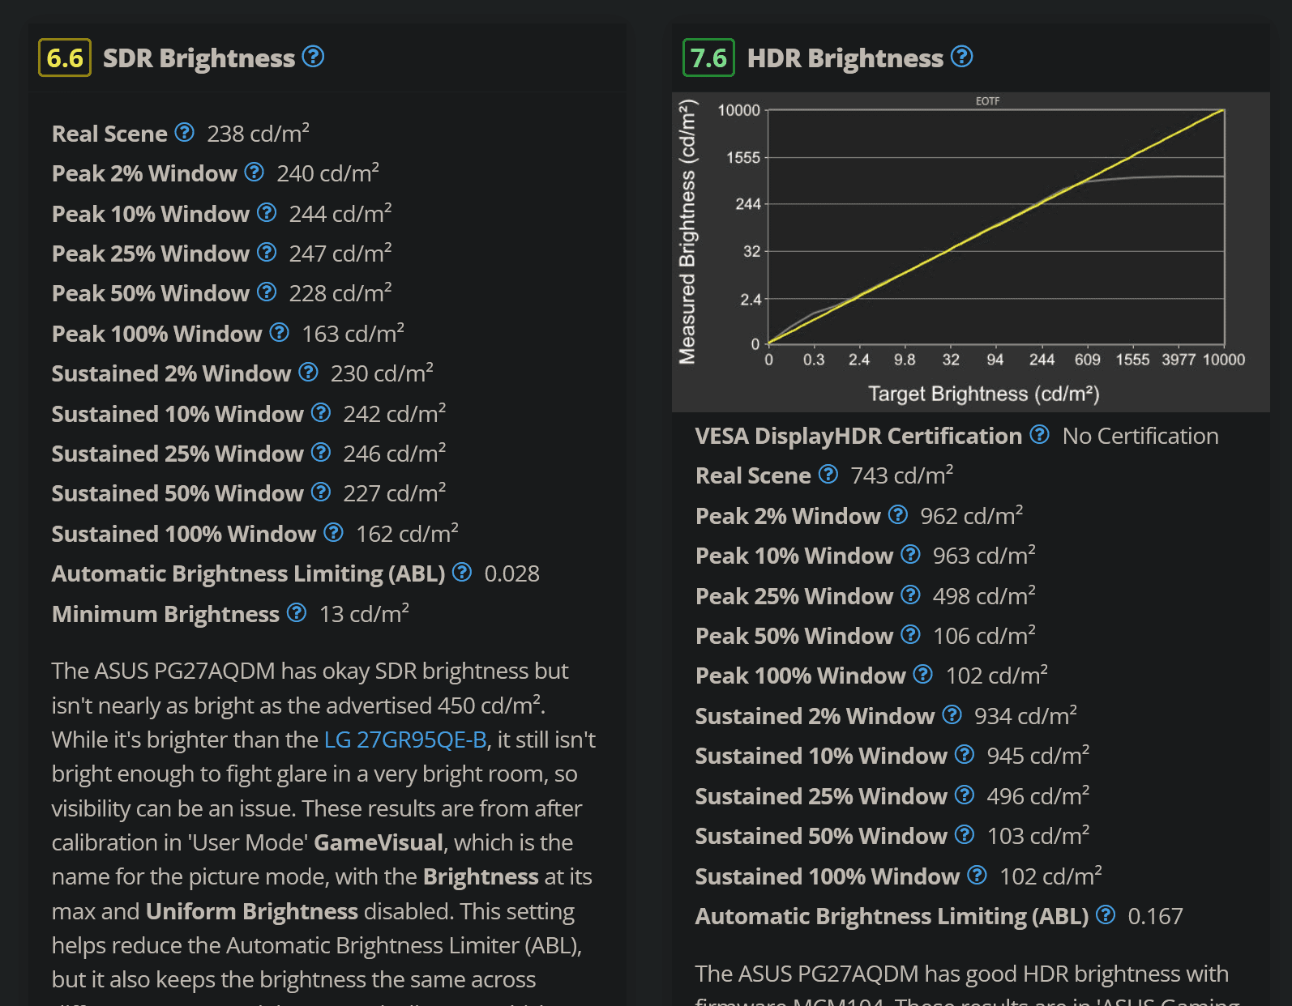
Task: Click help icon next to SDR Brightness heading
Action: 313,57
